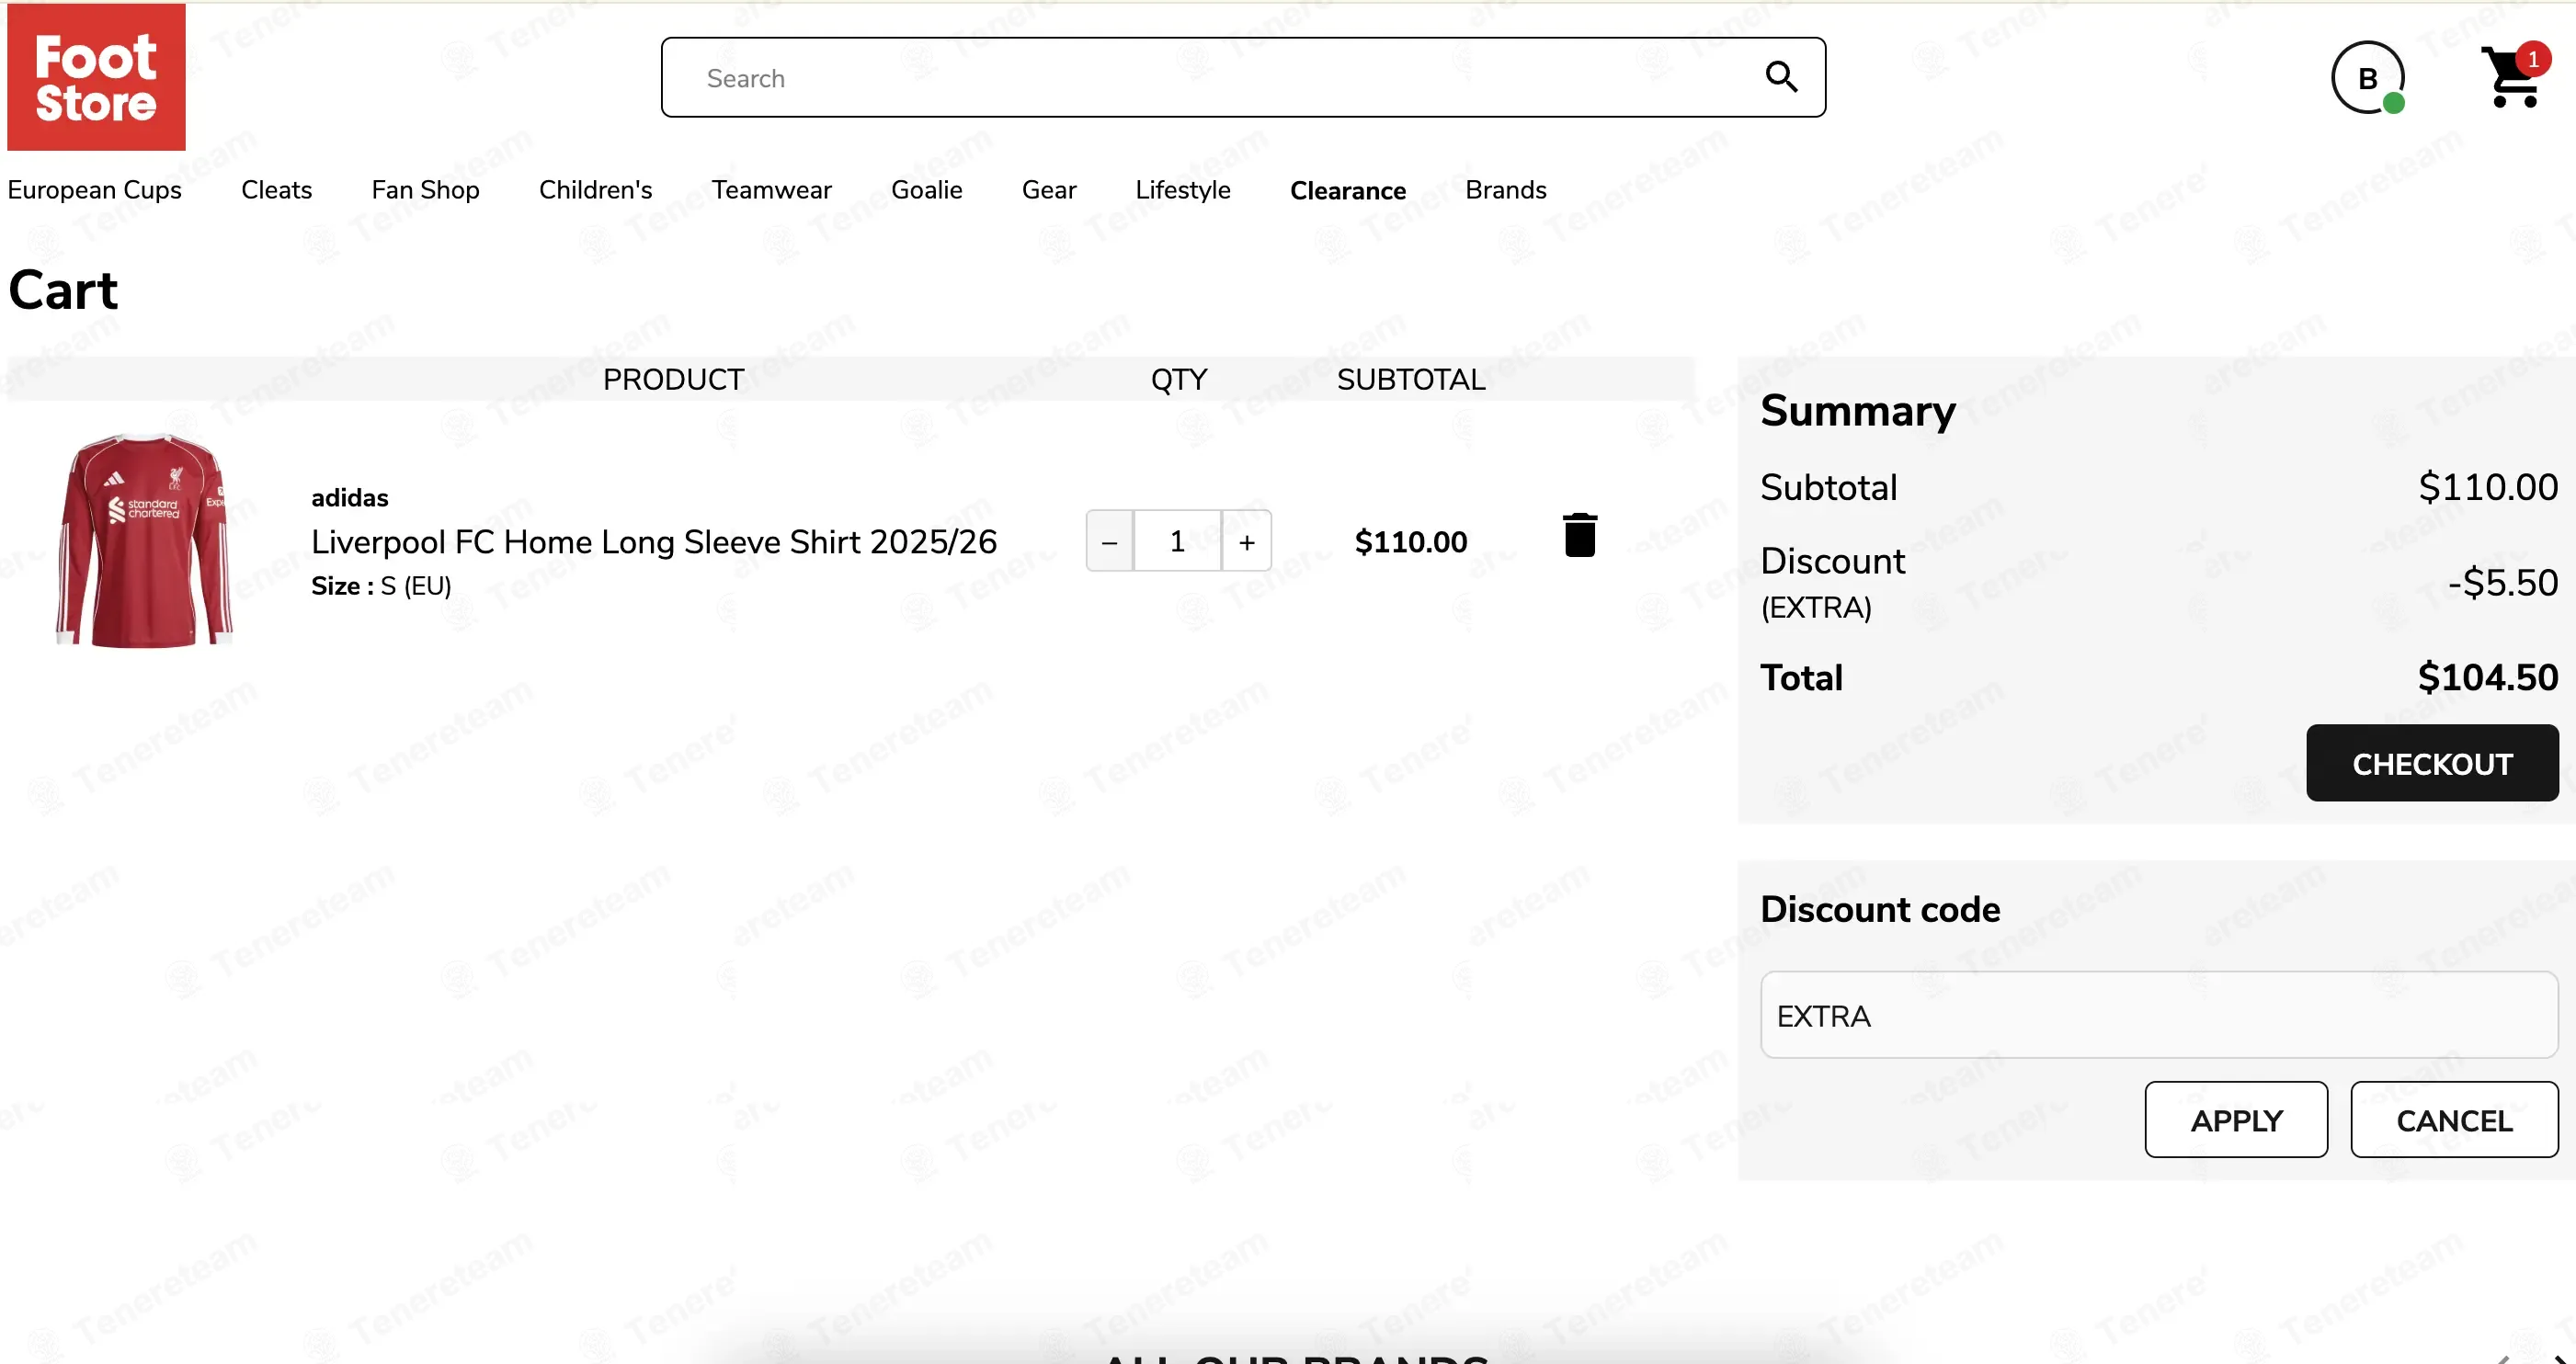Open Children's menu

[596, 190]
